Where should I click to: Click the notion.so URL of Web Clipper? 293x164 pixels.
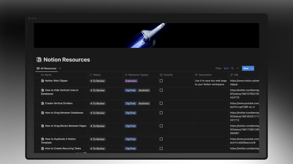point(244,82)
